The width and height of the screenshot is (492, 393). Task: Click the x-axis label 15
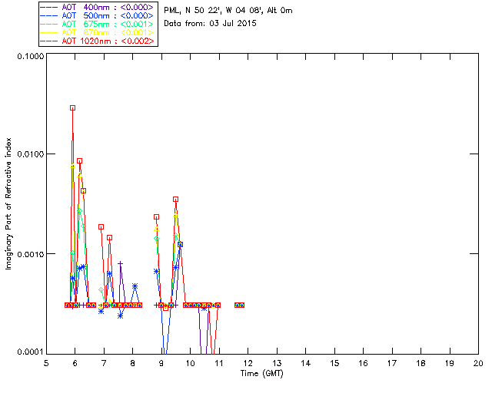(x=334, y=363)
